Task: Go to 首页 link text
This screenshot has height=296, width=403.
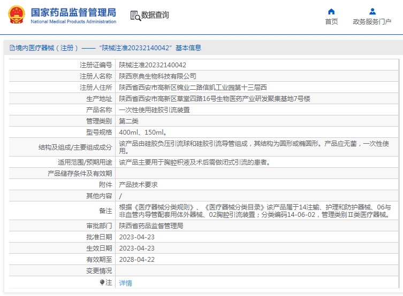Action: pos(331,21)
